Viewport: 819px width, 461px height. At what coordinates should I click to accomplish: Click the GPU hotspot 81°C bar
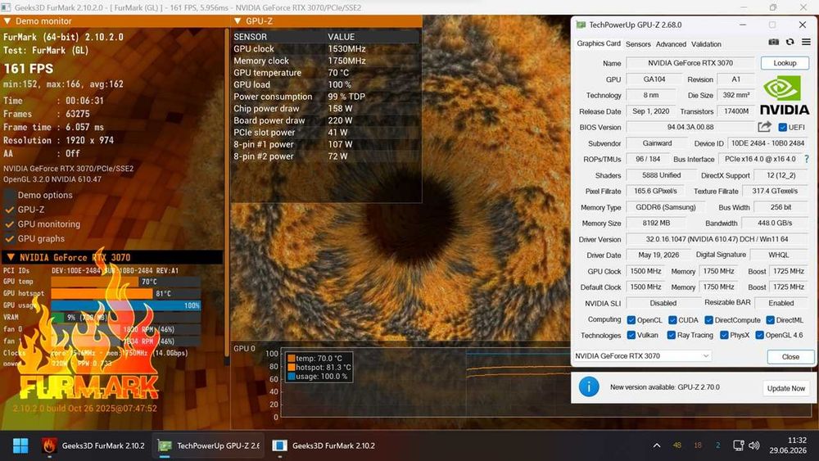[126, 294]
